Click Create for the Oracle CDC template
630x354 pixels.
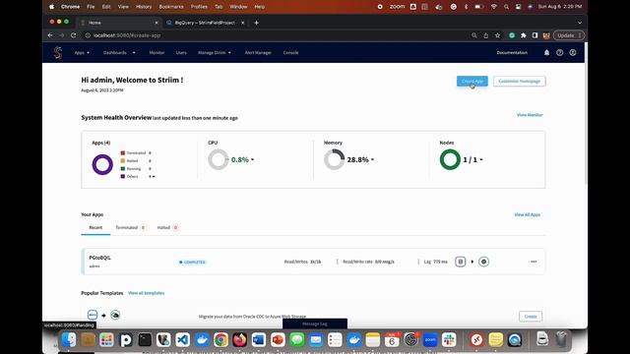[x=531, y=317]
